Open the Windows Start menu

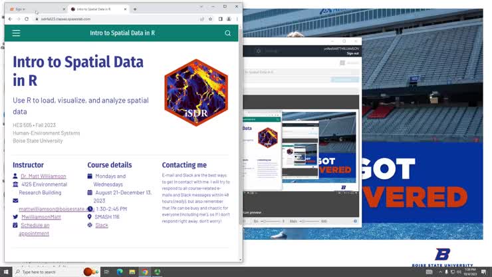click(x=6, y=272)
